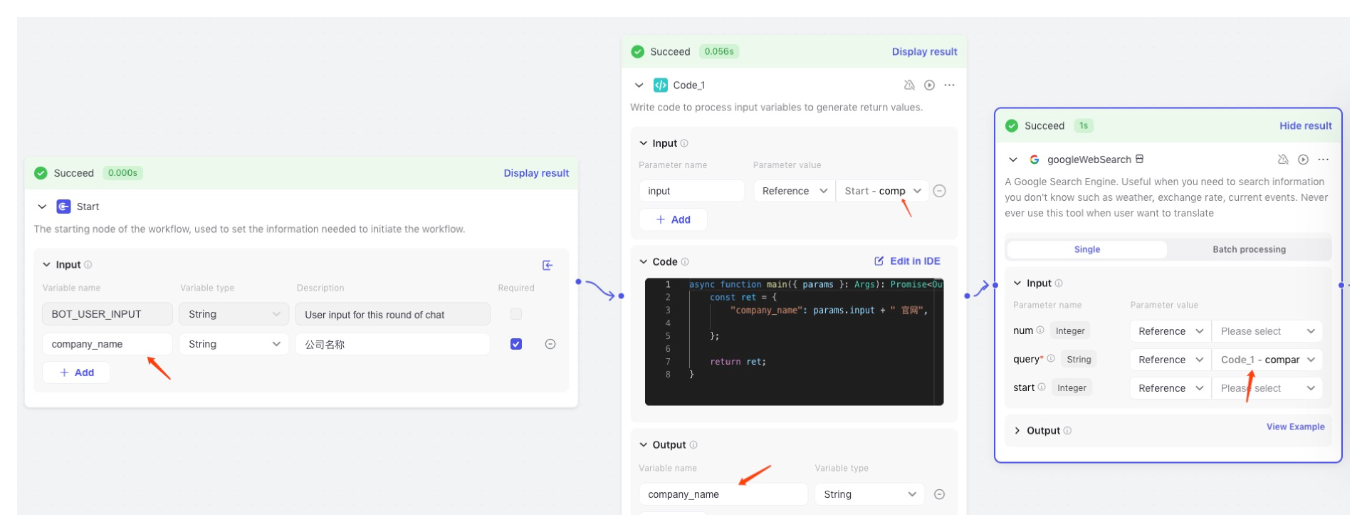
Task: Open the Code_1 node more options menu
Action: pos(949,85)
